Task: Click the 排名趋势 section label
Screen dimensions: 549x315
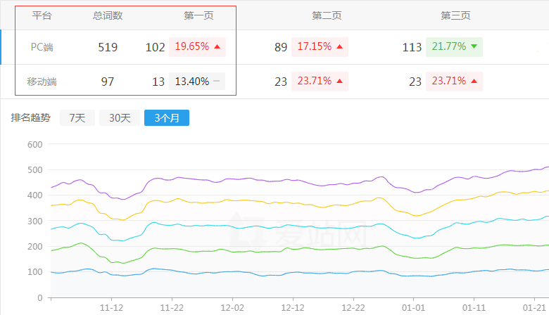Action: 31,118
